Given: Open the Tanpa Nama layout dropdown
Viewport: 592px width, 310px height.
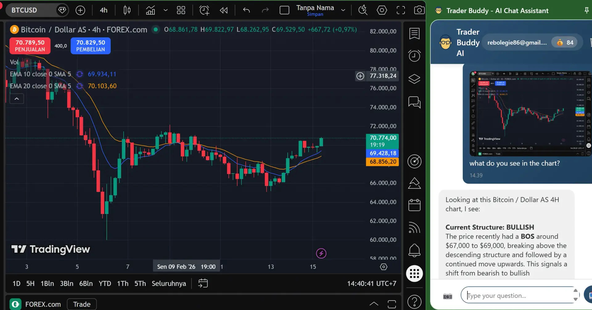Looking at the screenshot, I should tap(343, 10).
